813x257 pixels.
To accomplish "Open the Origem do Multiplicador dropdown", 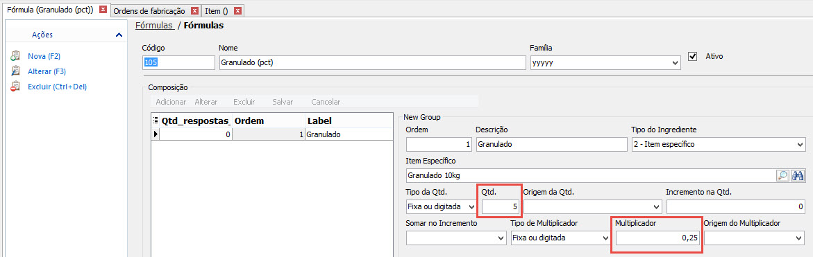I will coord(798,238).
